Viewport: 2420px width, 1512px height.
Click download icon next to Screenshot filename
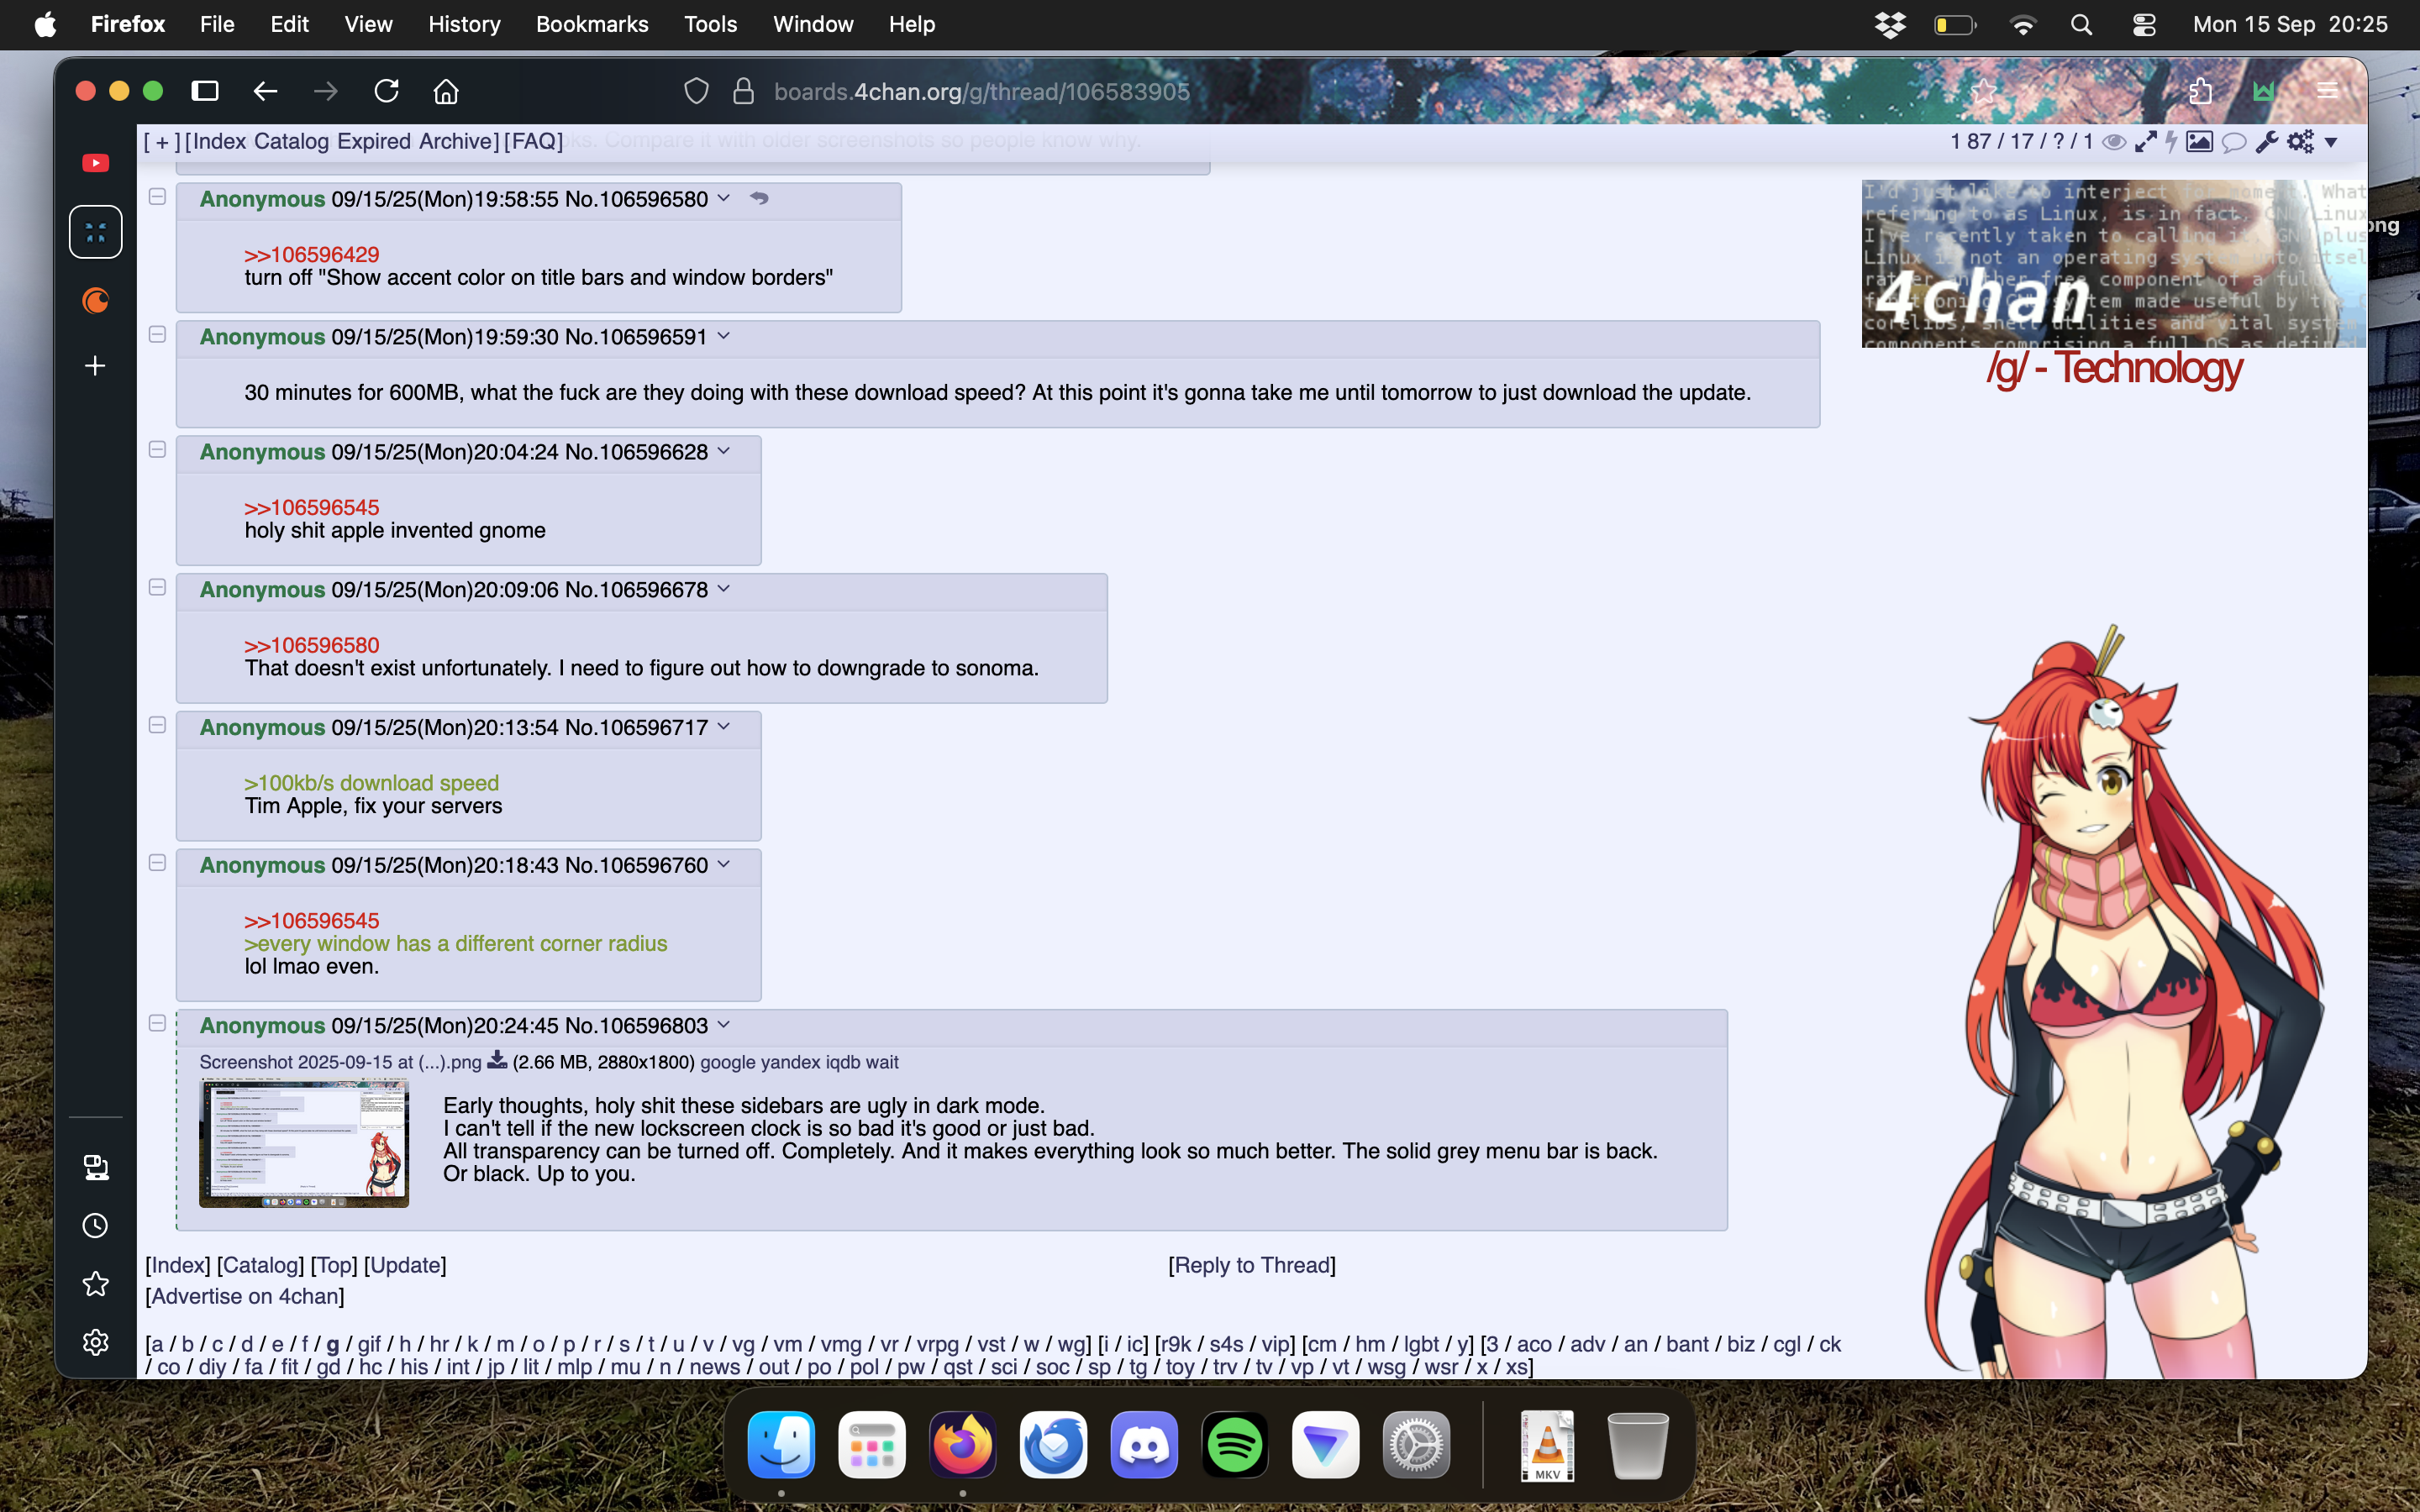pyautogui.click(x=497, y=1061)
